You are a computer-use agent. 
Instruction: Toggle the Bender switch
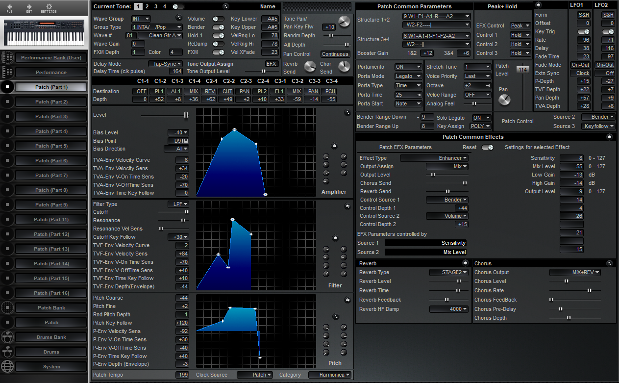[218, 27]
